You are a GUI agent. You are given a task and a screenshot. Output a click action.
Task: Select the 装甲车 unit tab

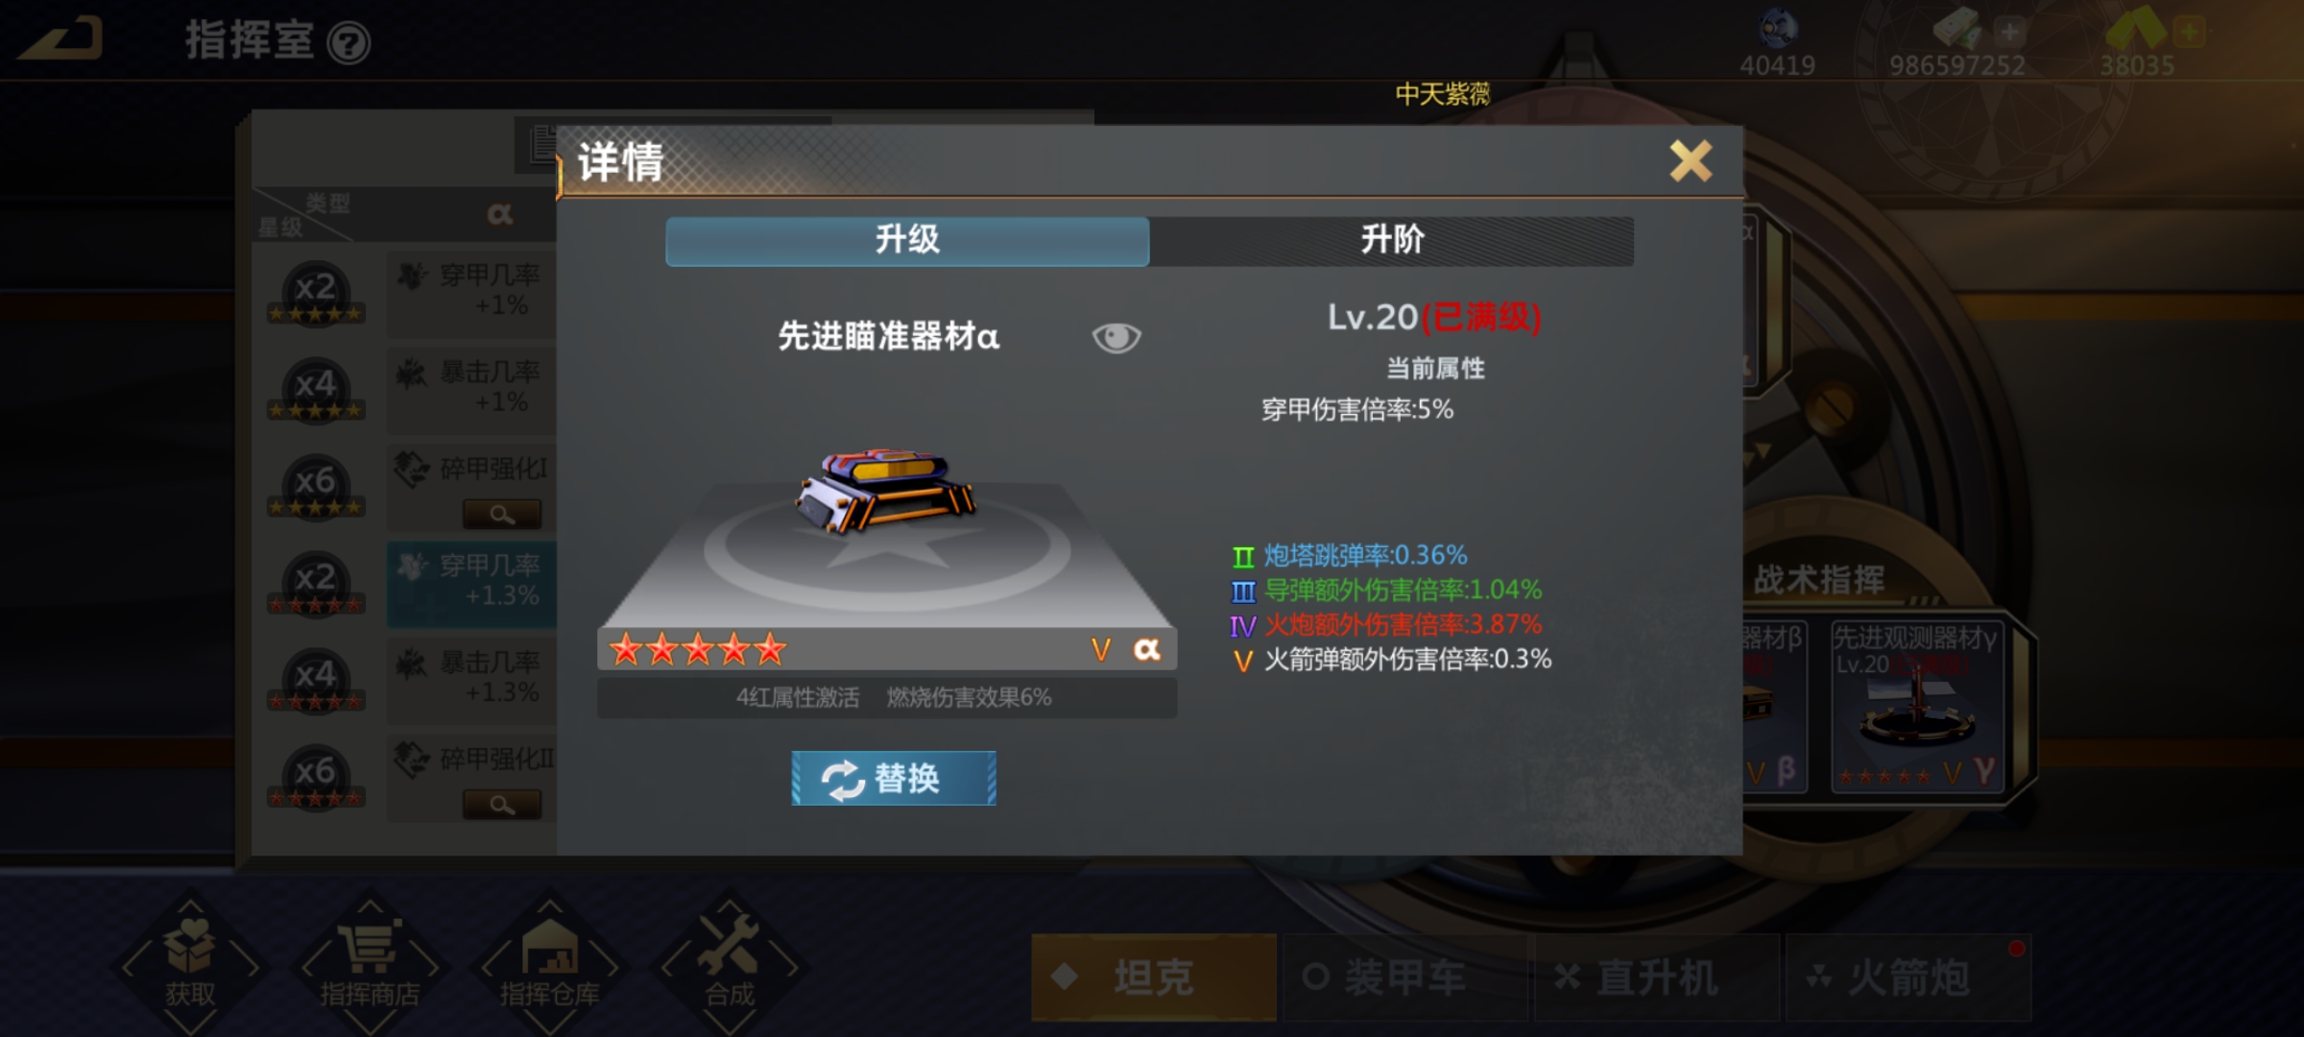click(1405, 977)
